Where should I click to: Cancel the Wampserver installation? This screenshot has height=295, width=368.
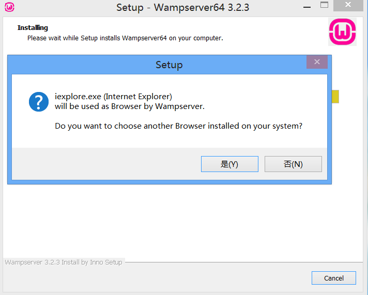pyautogui.click(x=334, y=278)
